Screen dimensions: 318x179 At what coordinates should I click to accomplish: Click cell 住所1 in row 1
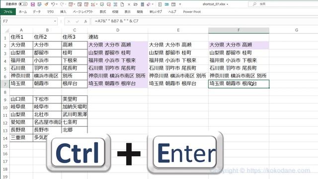coord(21,37)
